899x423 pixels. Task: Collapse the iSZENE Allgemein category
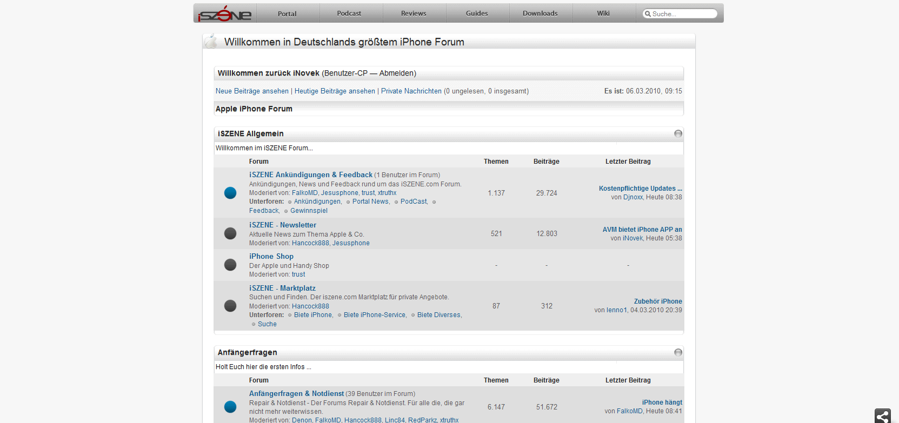point(678,133)
